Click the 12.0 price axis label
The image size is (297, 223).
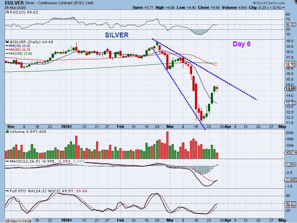290,118
